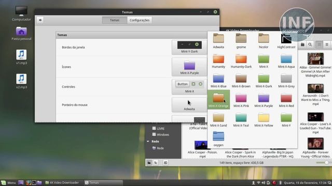Pick Mint-X-Purple in the icon theme grid
The image size is (332, 186).
pyautogui.click(x=264, y=100)
